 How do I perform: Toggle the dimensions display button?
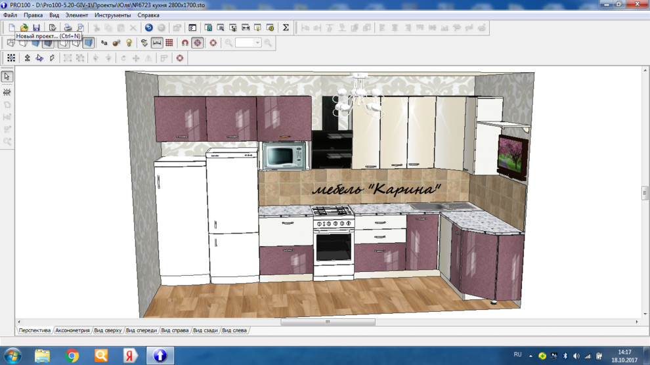coord(157,43)
